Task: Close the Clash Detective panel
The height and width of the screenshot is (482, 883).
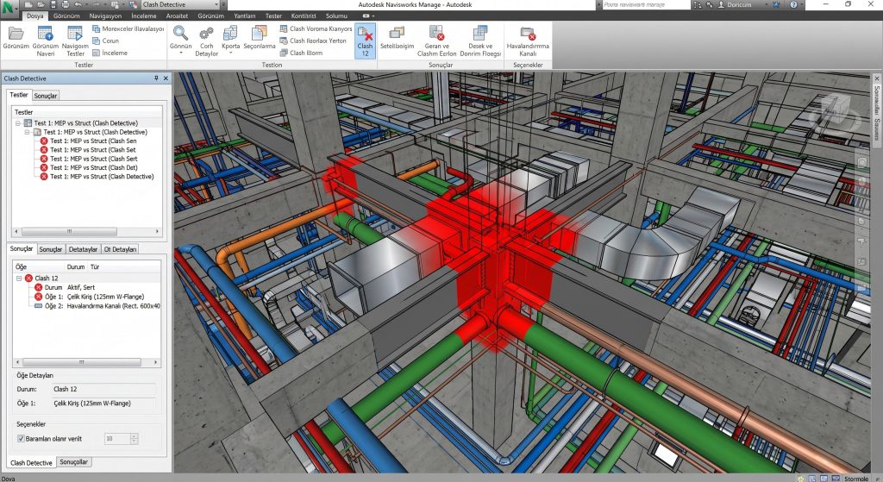Action: coord(166,78)
